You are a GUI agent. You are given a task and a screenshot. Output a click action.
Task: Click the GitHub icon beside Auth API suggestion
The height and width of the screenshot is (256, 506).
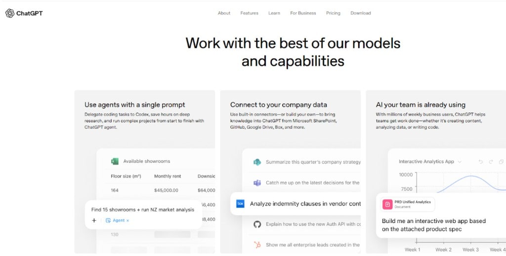pyautogui.click(x=257, y=224)
